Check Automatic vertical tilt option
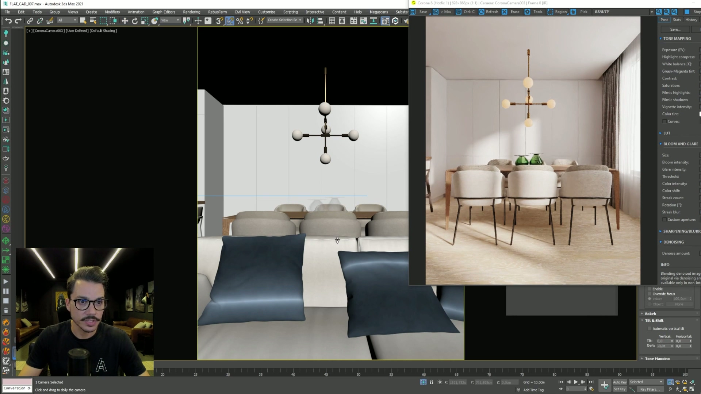 pyautogui.click(x=650, y=329)
